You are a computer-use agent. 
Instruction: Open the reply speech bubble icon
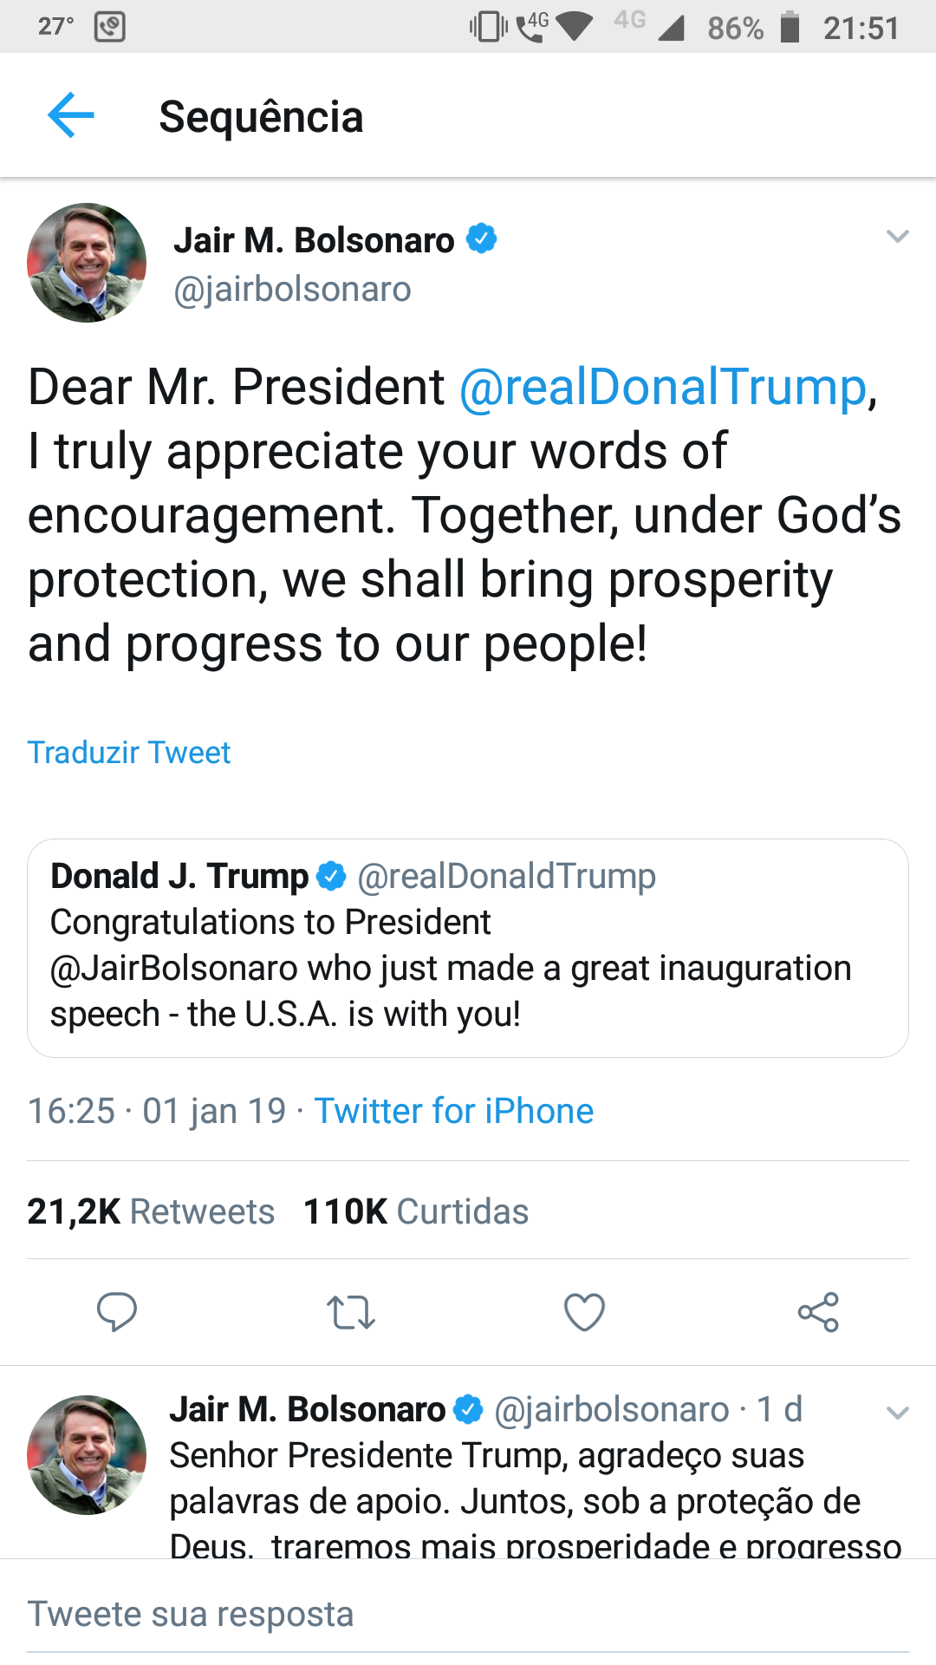pos(117,1312)
